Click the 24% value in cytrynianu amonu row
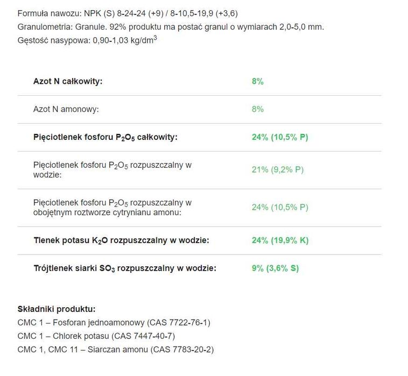Viewport: 408px width, 376px height. point(280,207)
